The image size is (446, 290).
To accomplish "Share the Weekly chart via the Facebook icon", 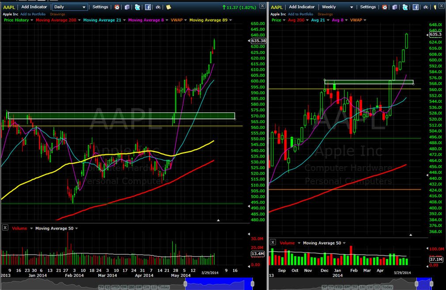I will [416, 7].
